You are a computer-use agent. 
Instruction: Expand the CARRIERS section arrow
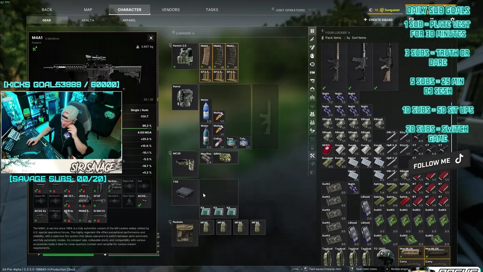point(193,33)
